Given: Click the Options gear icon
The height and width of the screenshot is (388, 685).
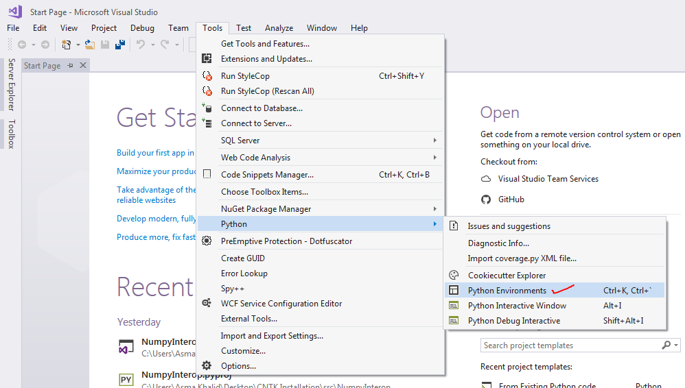Looking at the screenshot, I should click(207, 366).
